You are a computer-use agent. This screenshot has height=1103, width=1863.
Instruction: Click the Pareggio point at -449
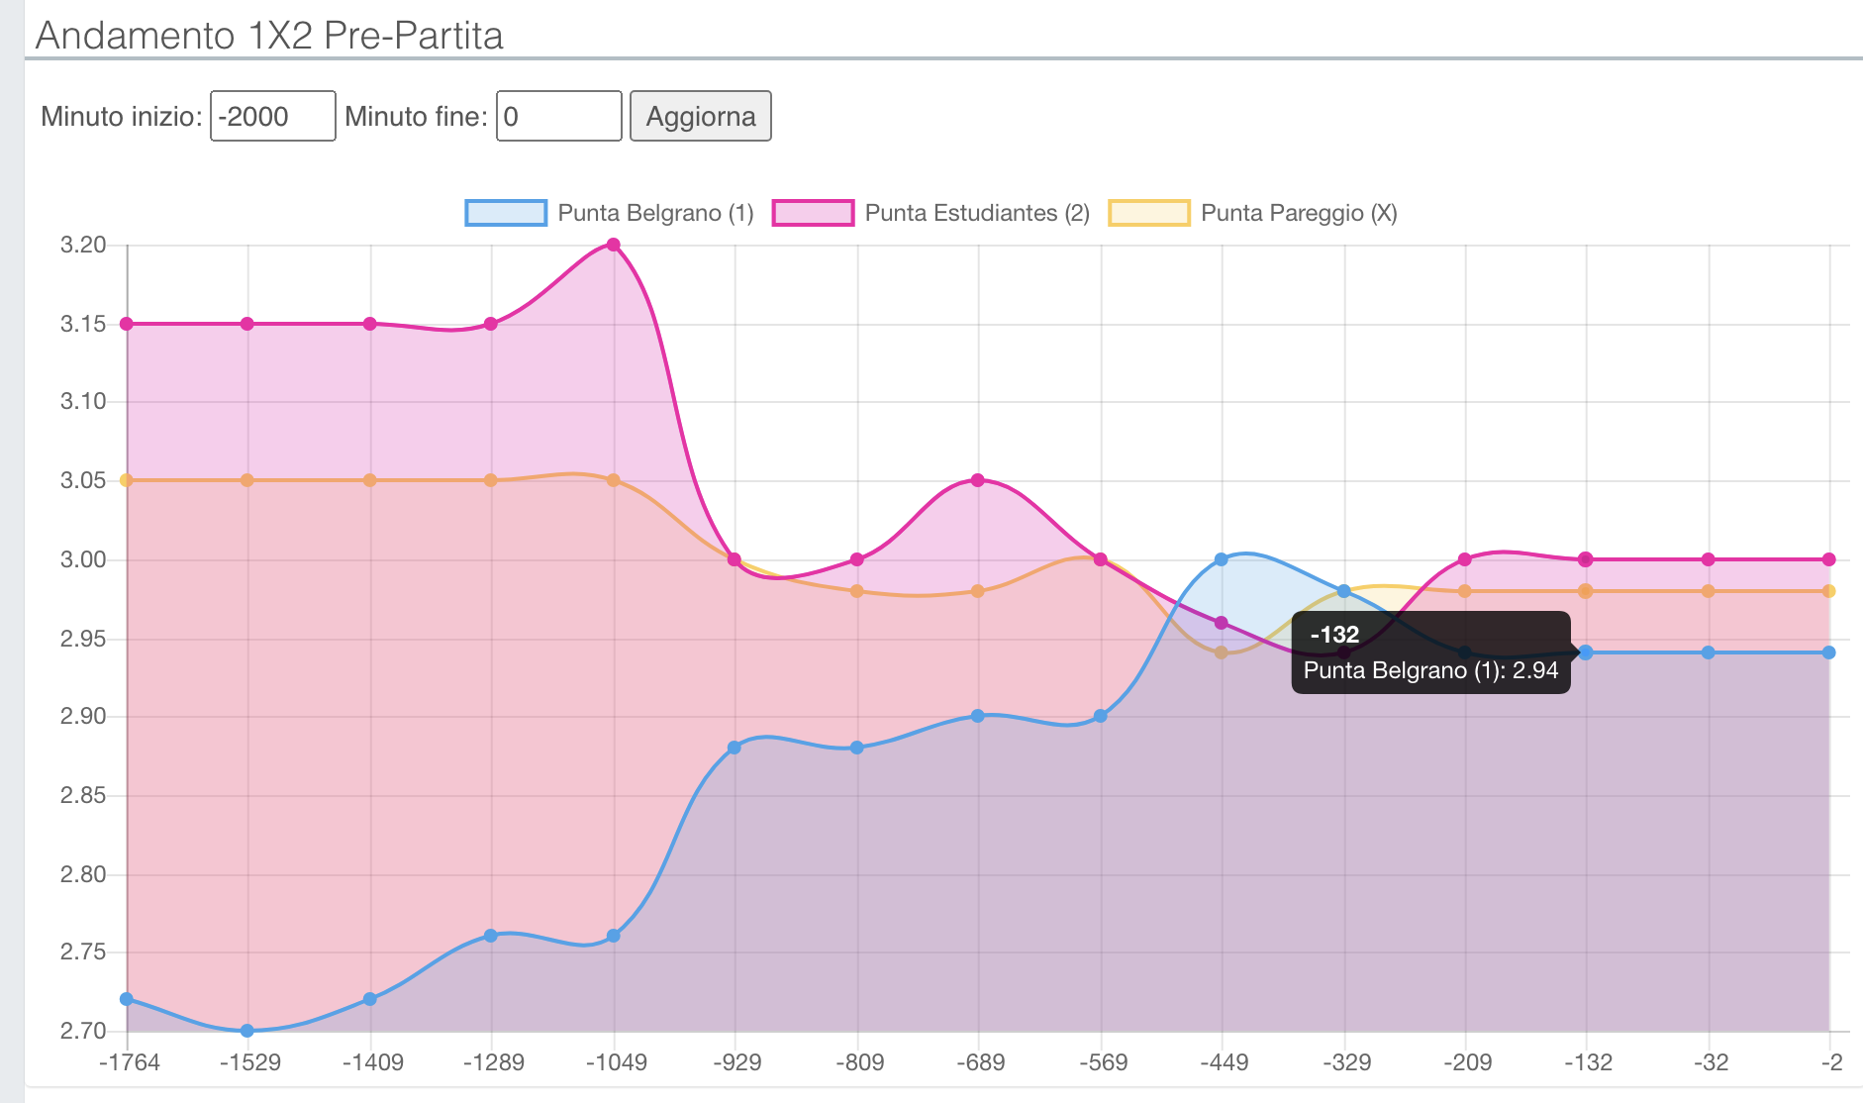pos(1222,652)
